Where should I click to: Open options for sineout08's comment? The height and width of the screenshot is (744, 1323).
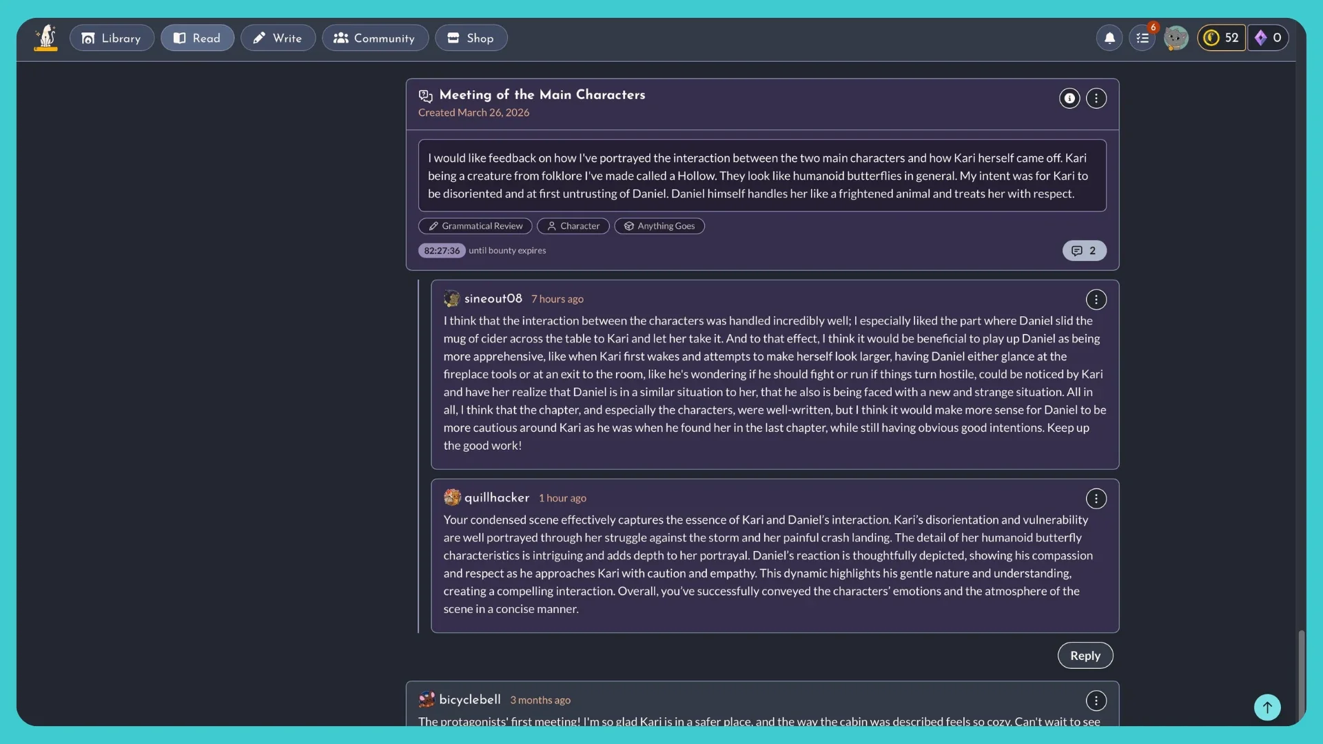(x=1096, y=299)
